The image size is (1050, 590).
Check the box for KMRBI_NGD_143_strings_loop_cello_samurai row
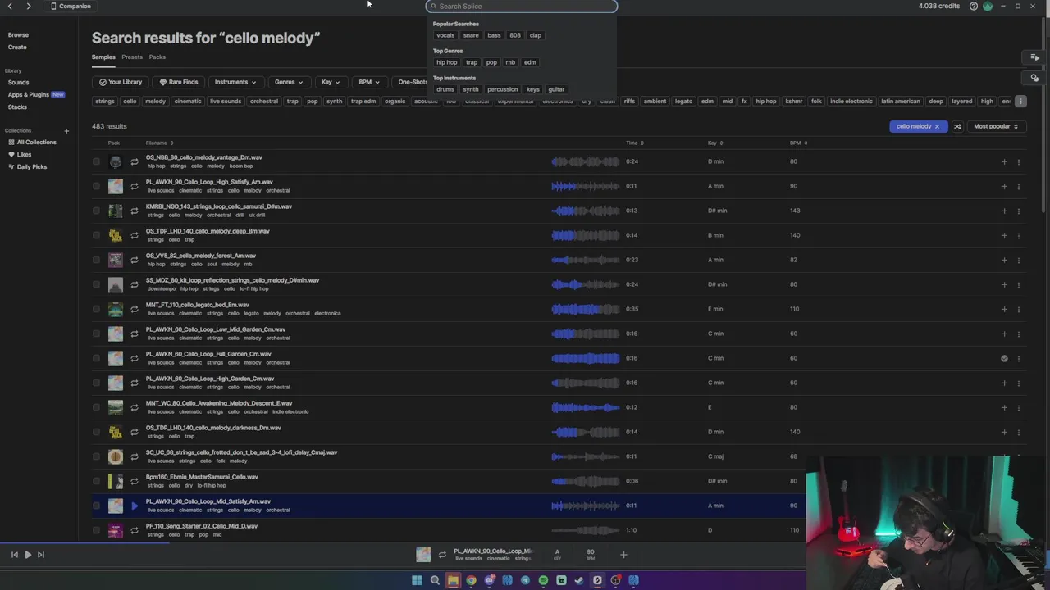pos(97,211)
